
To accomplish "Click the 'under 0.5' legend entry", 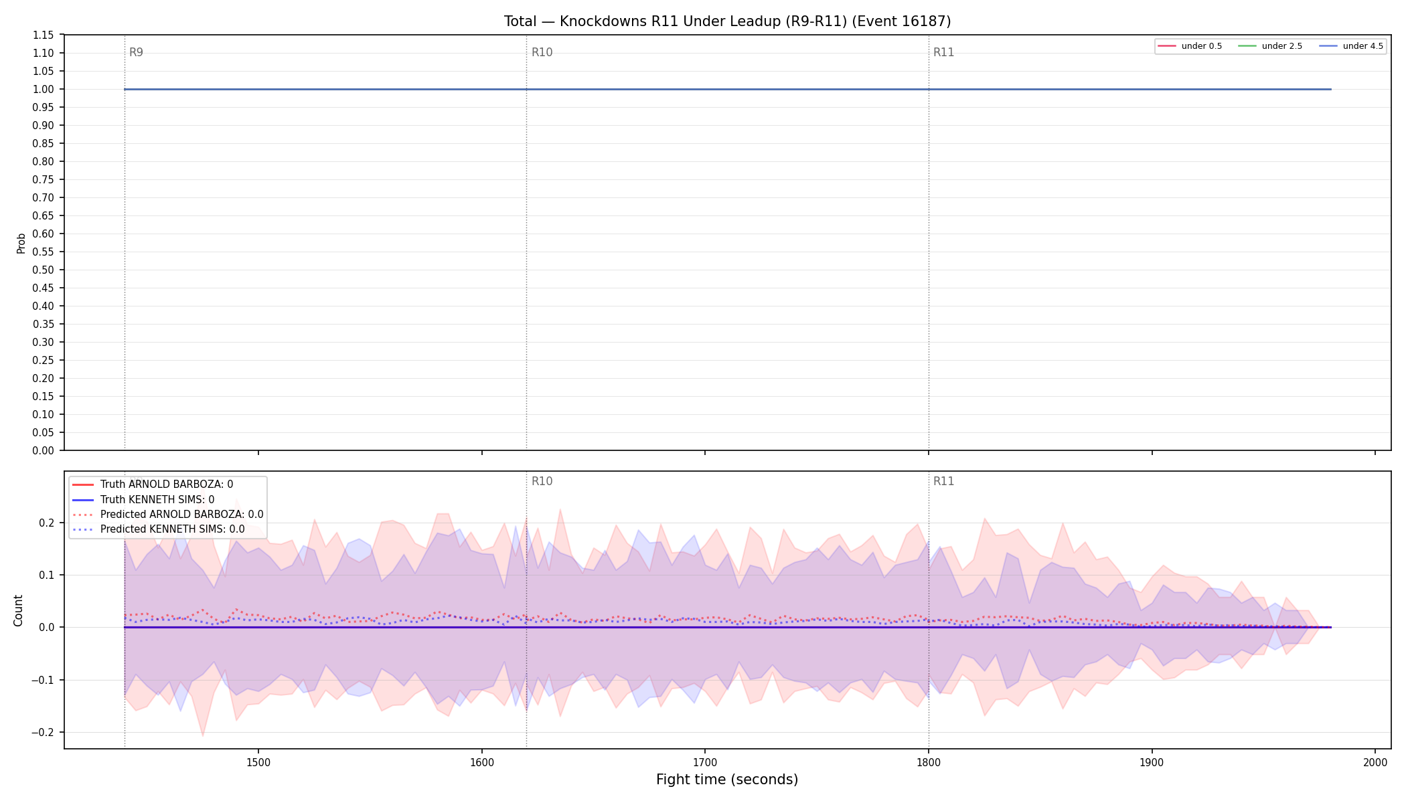I will pyautogui.click(x=1190, y=46).
